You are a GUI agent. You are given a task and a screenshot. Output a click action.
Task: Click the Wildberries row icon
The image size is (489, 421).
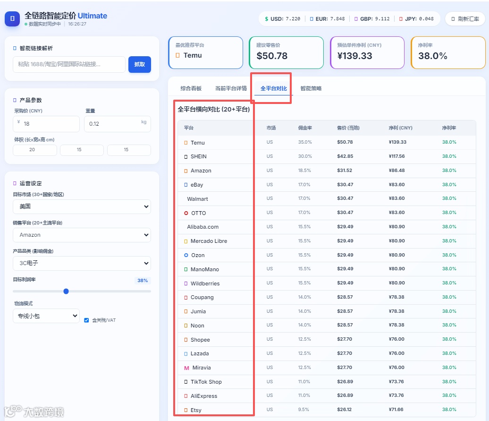click(x=186, y=284)
